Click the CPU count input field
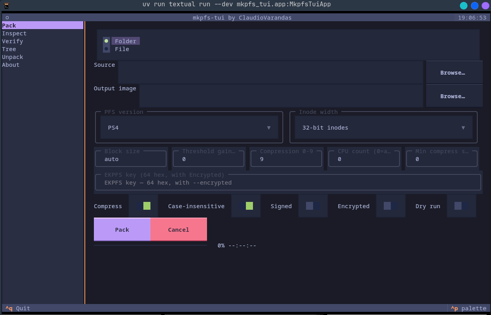The image size is (491, 315). click(x=364, y=159)
